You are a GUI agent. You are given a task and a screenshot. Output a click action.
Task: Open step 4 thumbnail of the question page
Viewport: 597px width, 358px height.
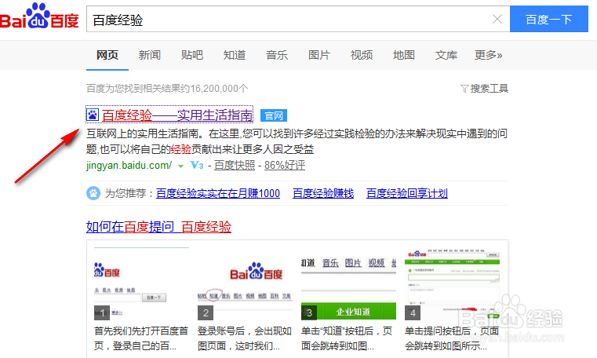[453, 283]
